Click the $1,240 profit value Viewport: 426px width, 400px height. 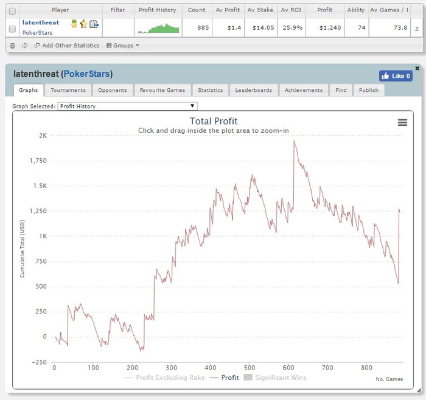pyautogui.click(x=330, y=28)
